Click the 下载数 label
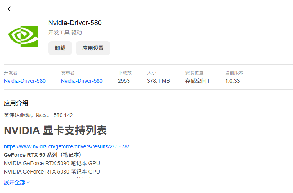This screenshot has height=193, width=293. 125,72
